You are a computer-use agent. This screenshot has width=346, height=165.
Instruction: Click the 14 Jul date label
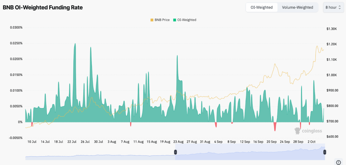[x=45, y=142]
